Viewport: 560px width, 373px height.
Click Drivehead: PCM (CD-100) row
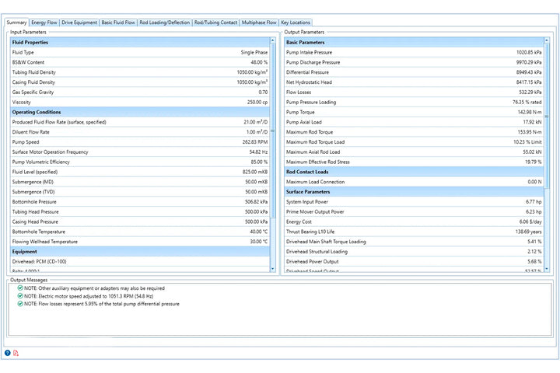pos(140,262)
